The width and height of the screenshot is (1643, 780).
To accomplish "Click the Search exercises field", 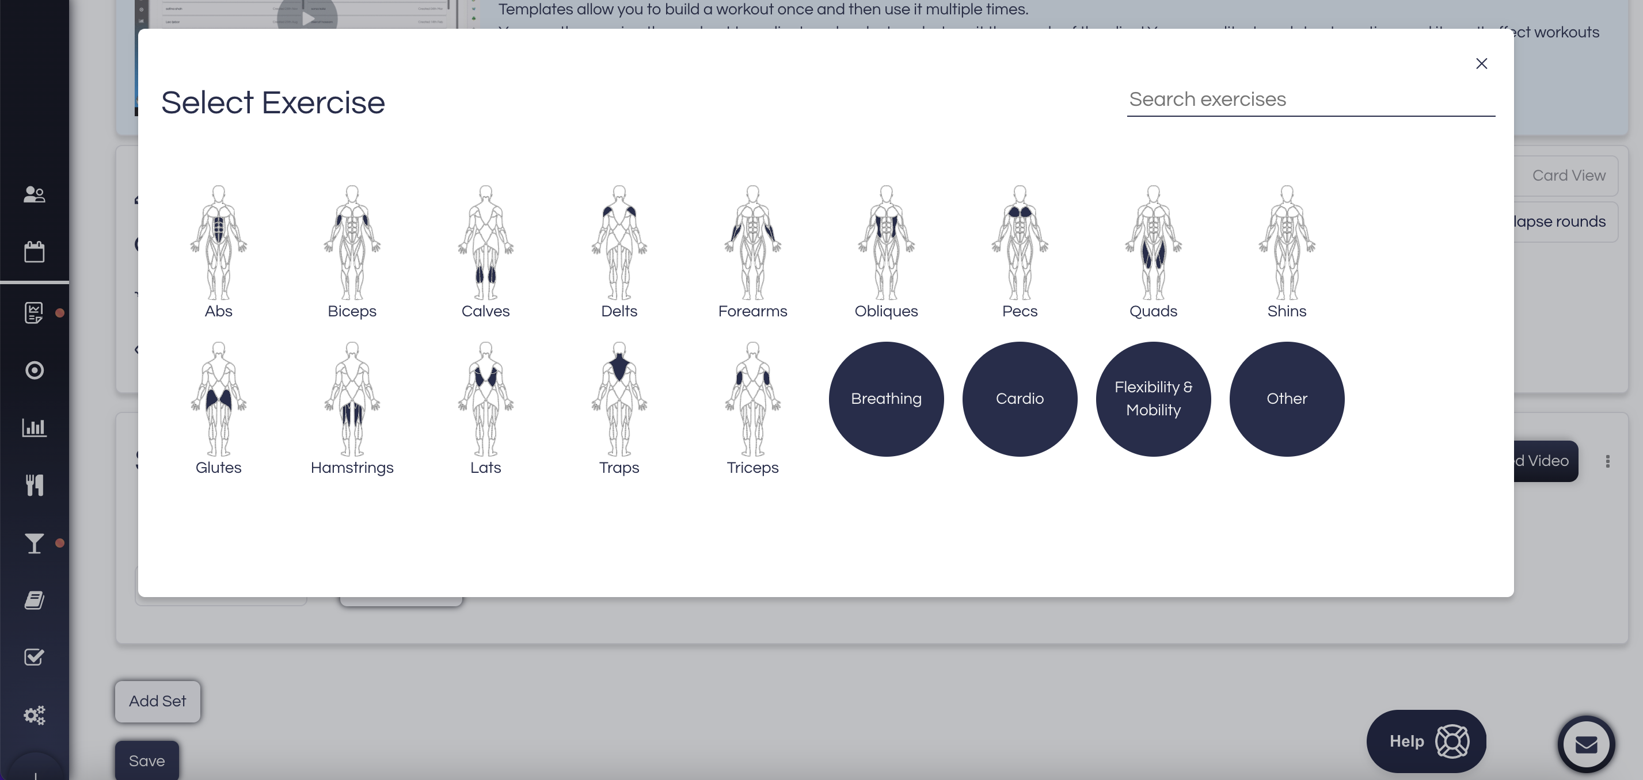I will [x=1310, y=100].
